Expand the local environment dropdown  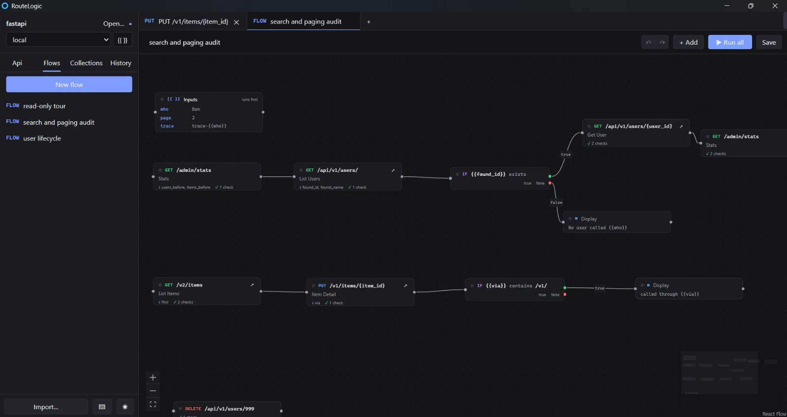pos(59,40)
